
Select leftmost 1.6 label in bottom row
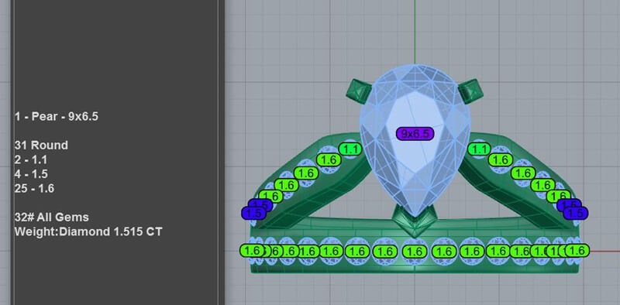coord(252,251)
